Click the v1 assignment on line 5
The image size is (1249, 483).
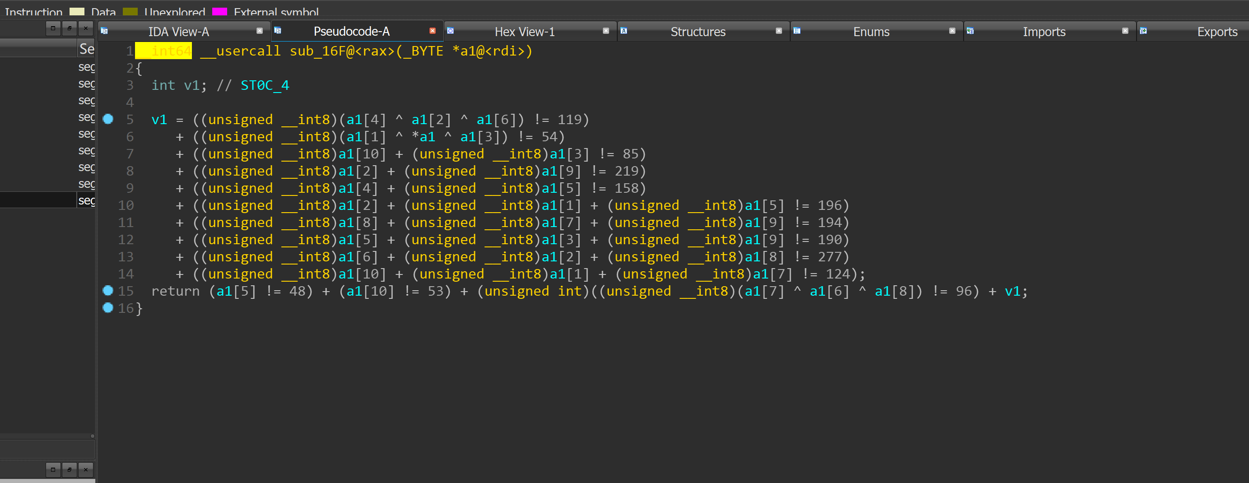coord(159,120)
